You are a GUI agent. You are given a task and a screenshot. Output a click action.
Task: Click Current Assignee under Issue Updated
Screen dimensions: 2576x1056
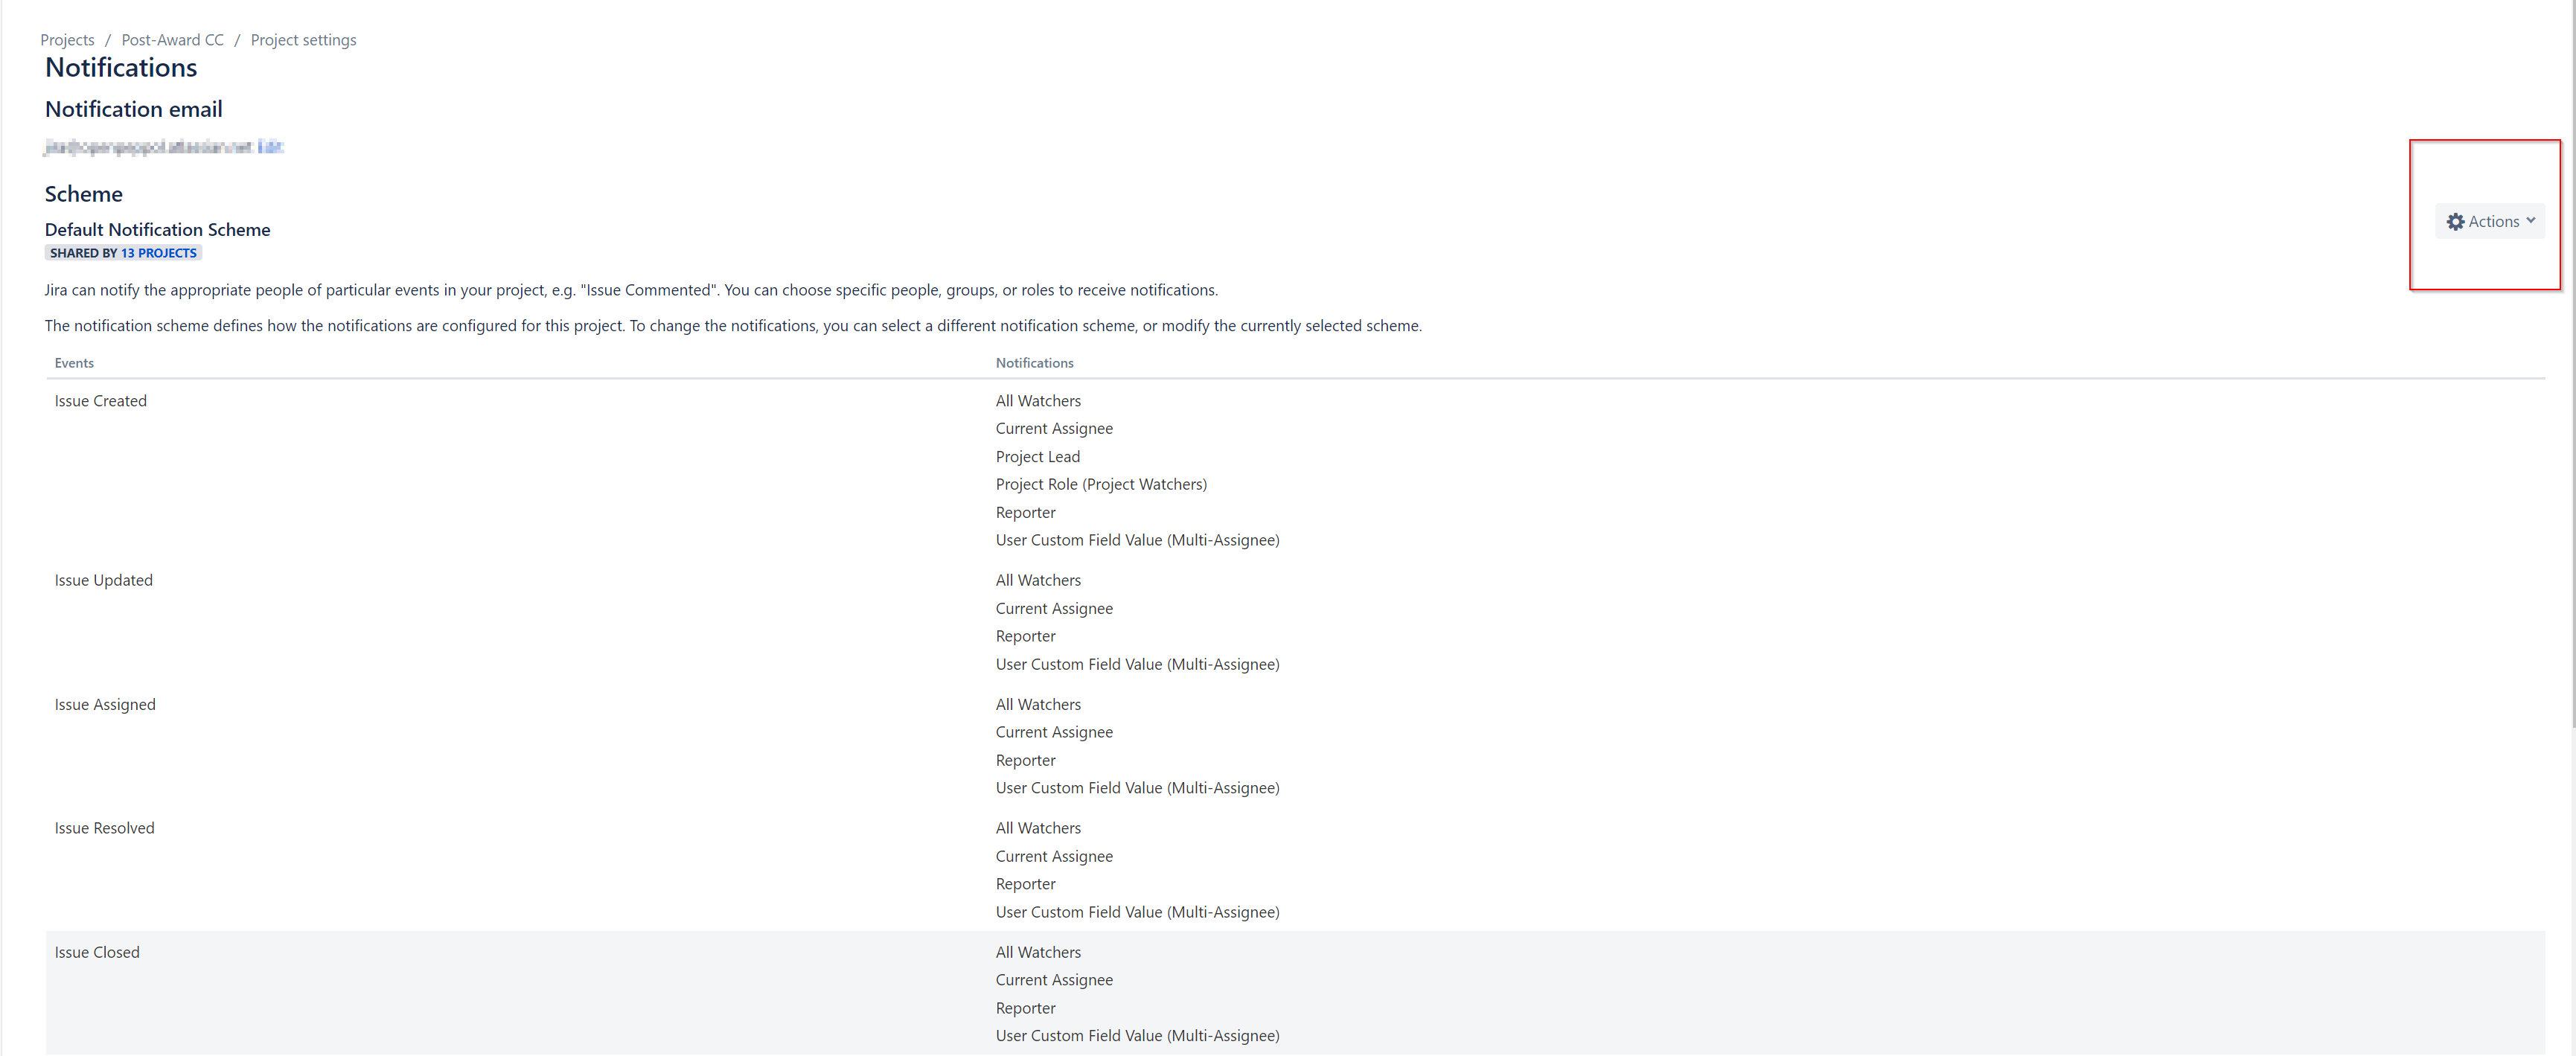click(x=1054, y=608)
